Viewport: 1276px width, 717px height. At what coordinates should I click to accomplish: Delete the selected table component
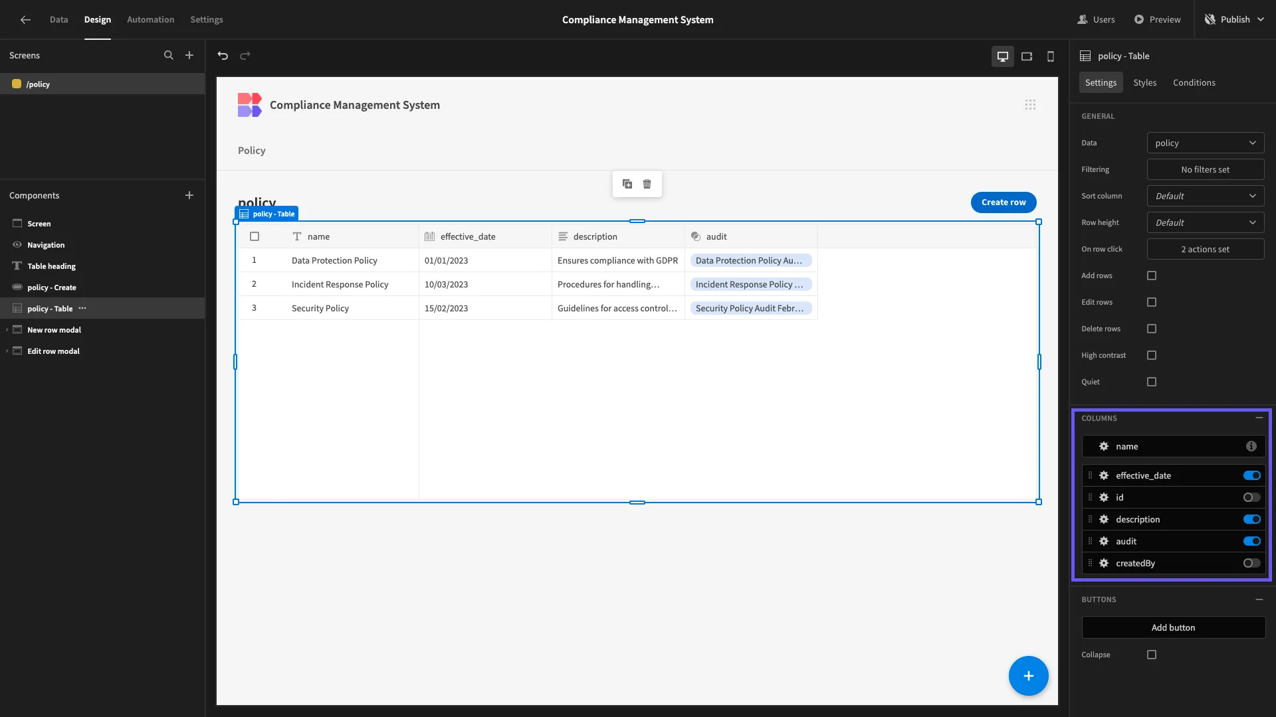click(x=647, y=184)
